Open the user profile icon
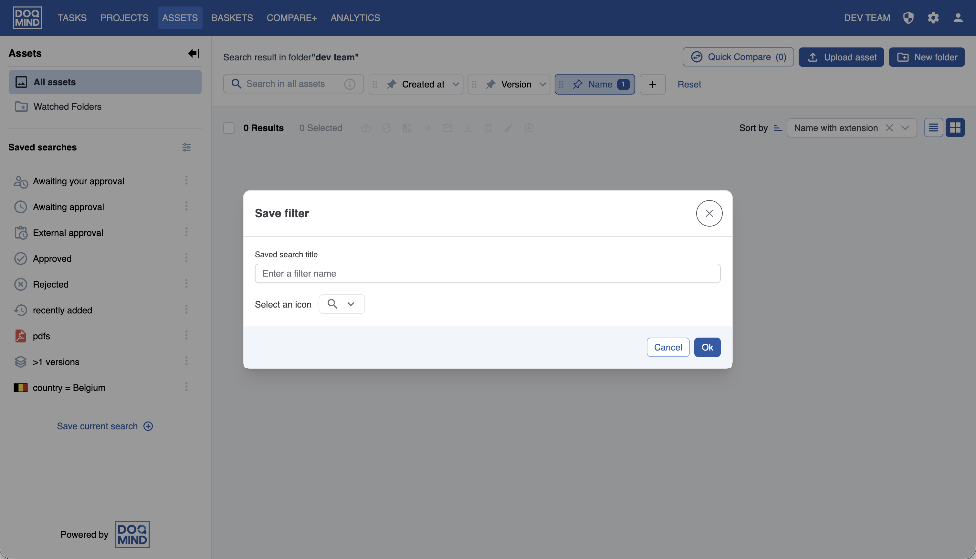Screen dimensions: 976x559 click(958, 18)
